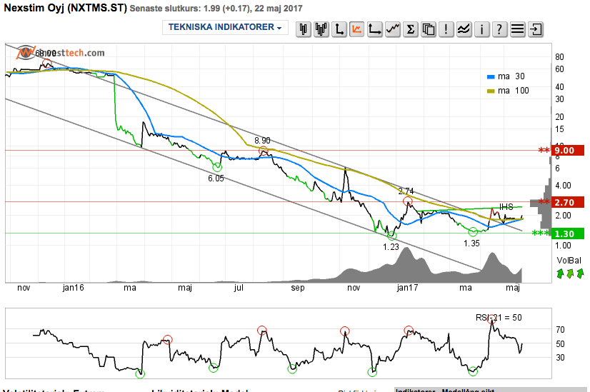Viewport: 590px width, 392px height.
Task: Click the olive ma 100 legend swatch
Action: pyautogui.click(x=491, y=91)
